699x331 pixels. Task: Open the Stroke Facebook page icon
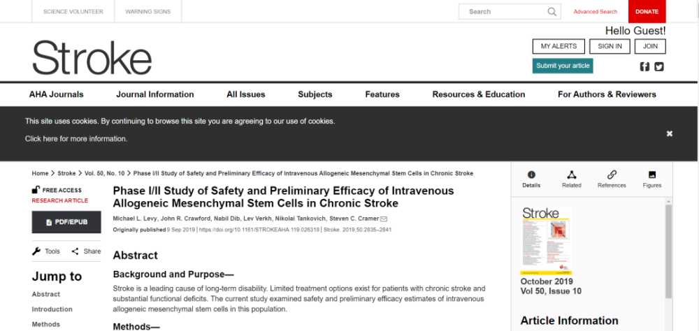644,66
